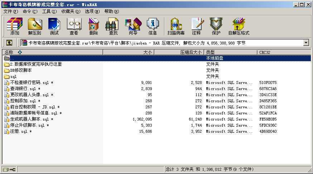Select file 停止升级脚本.sql

[x=27, y=125]
